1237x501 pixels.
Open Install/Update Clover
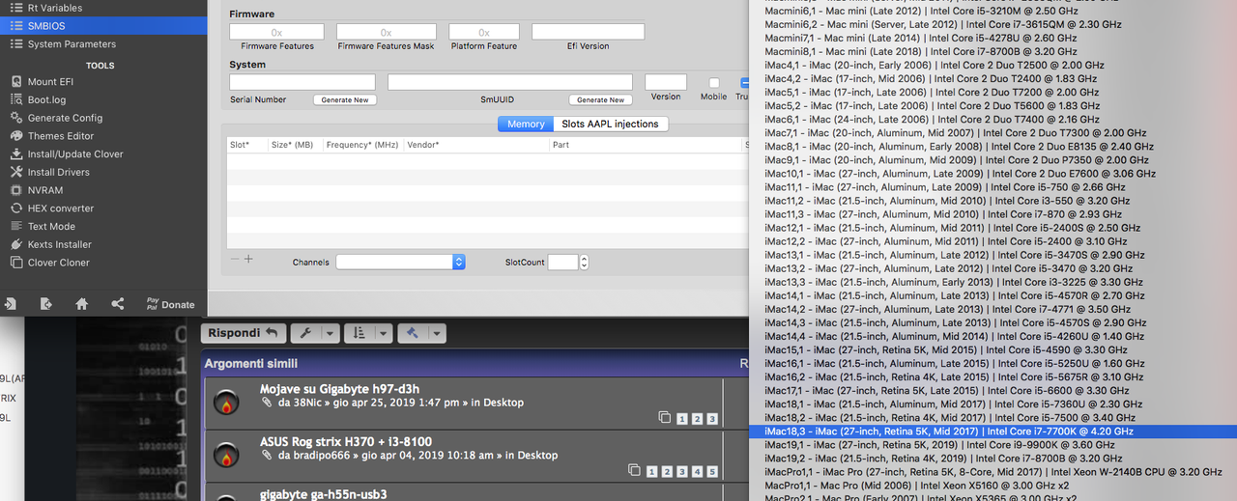[75, 154]
